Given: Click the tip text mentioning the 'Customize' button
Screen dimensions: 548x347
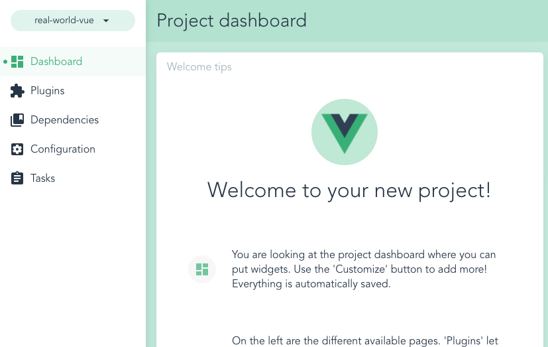Looking at the screenshot, I should point(364,269).
